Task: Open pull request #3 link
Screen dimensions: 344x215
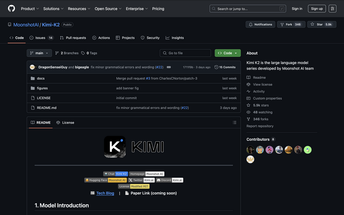Action: click(148, 78)
